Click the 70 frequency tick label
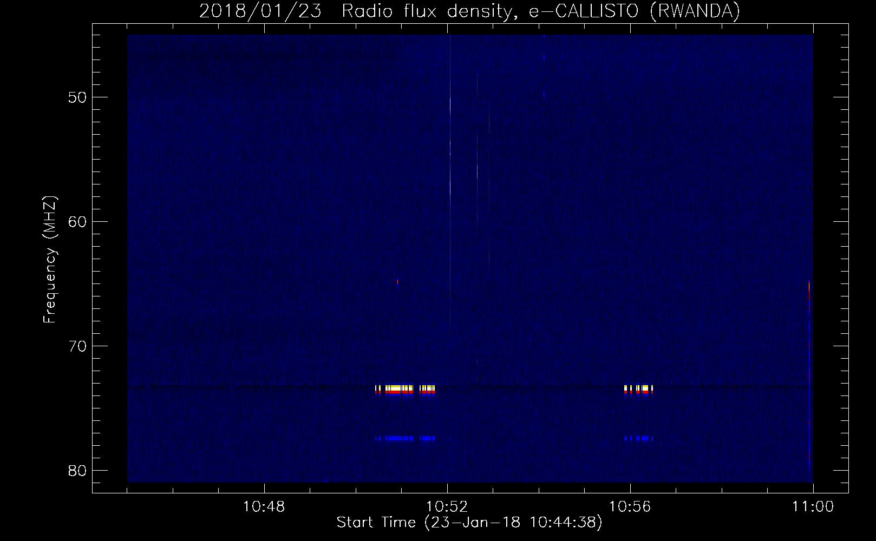The image size is (876, 541). click(x=77, y=346)
